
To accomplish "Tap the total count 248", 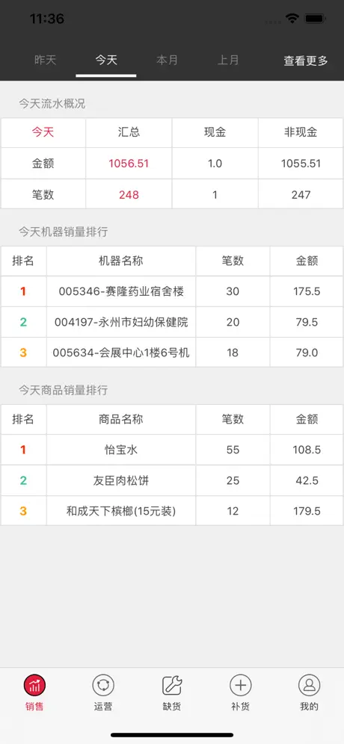I will [x=129, y=194].
